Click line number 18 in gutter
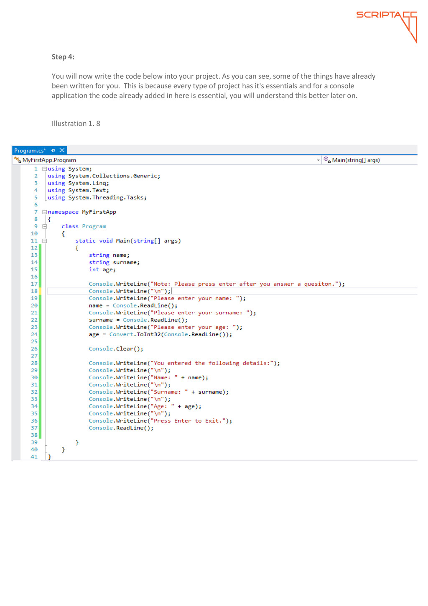428x606 pixels. [x=34, y=291]
